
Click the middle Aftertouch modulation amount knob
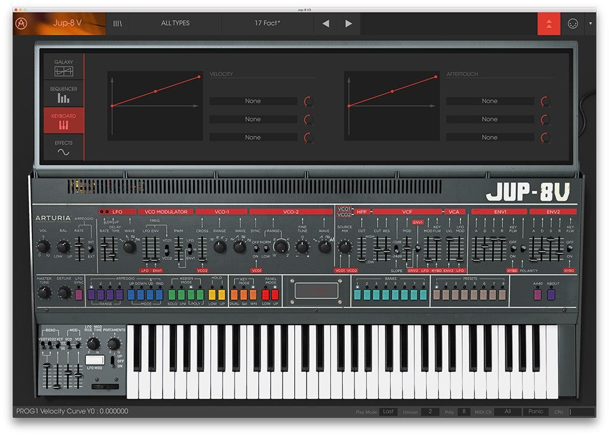point(546,119)
